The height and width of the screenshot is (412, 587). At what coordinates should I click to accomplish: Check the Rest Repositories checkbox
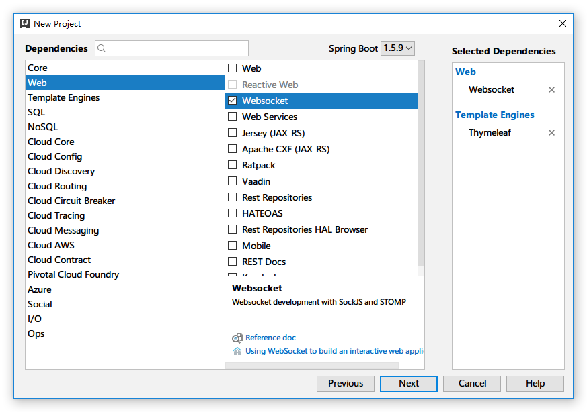coord(233,197)
